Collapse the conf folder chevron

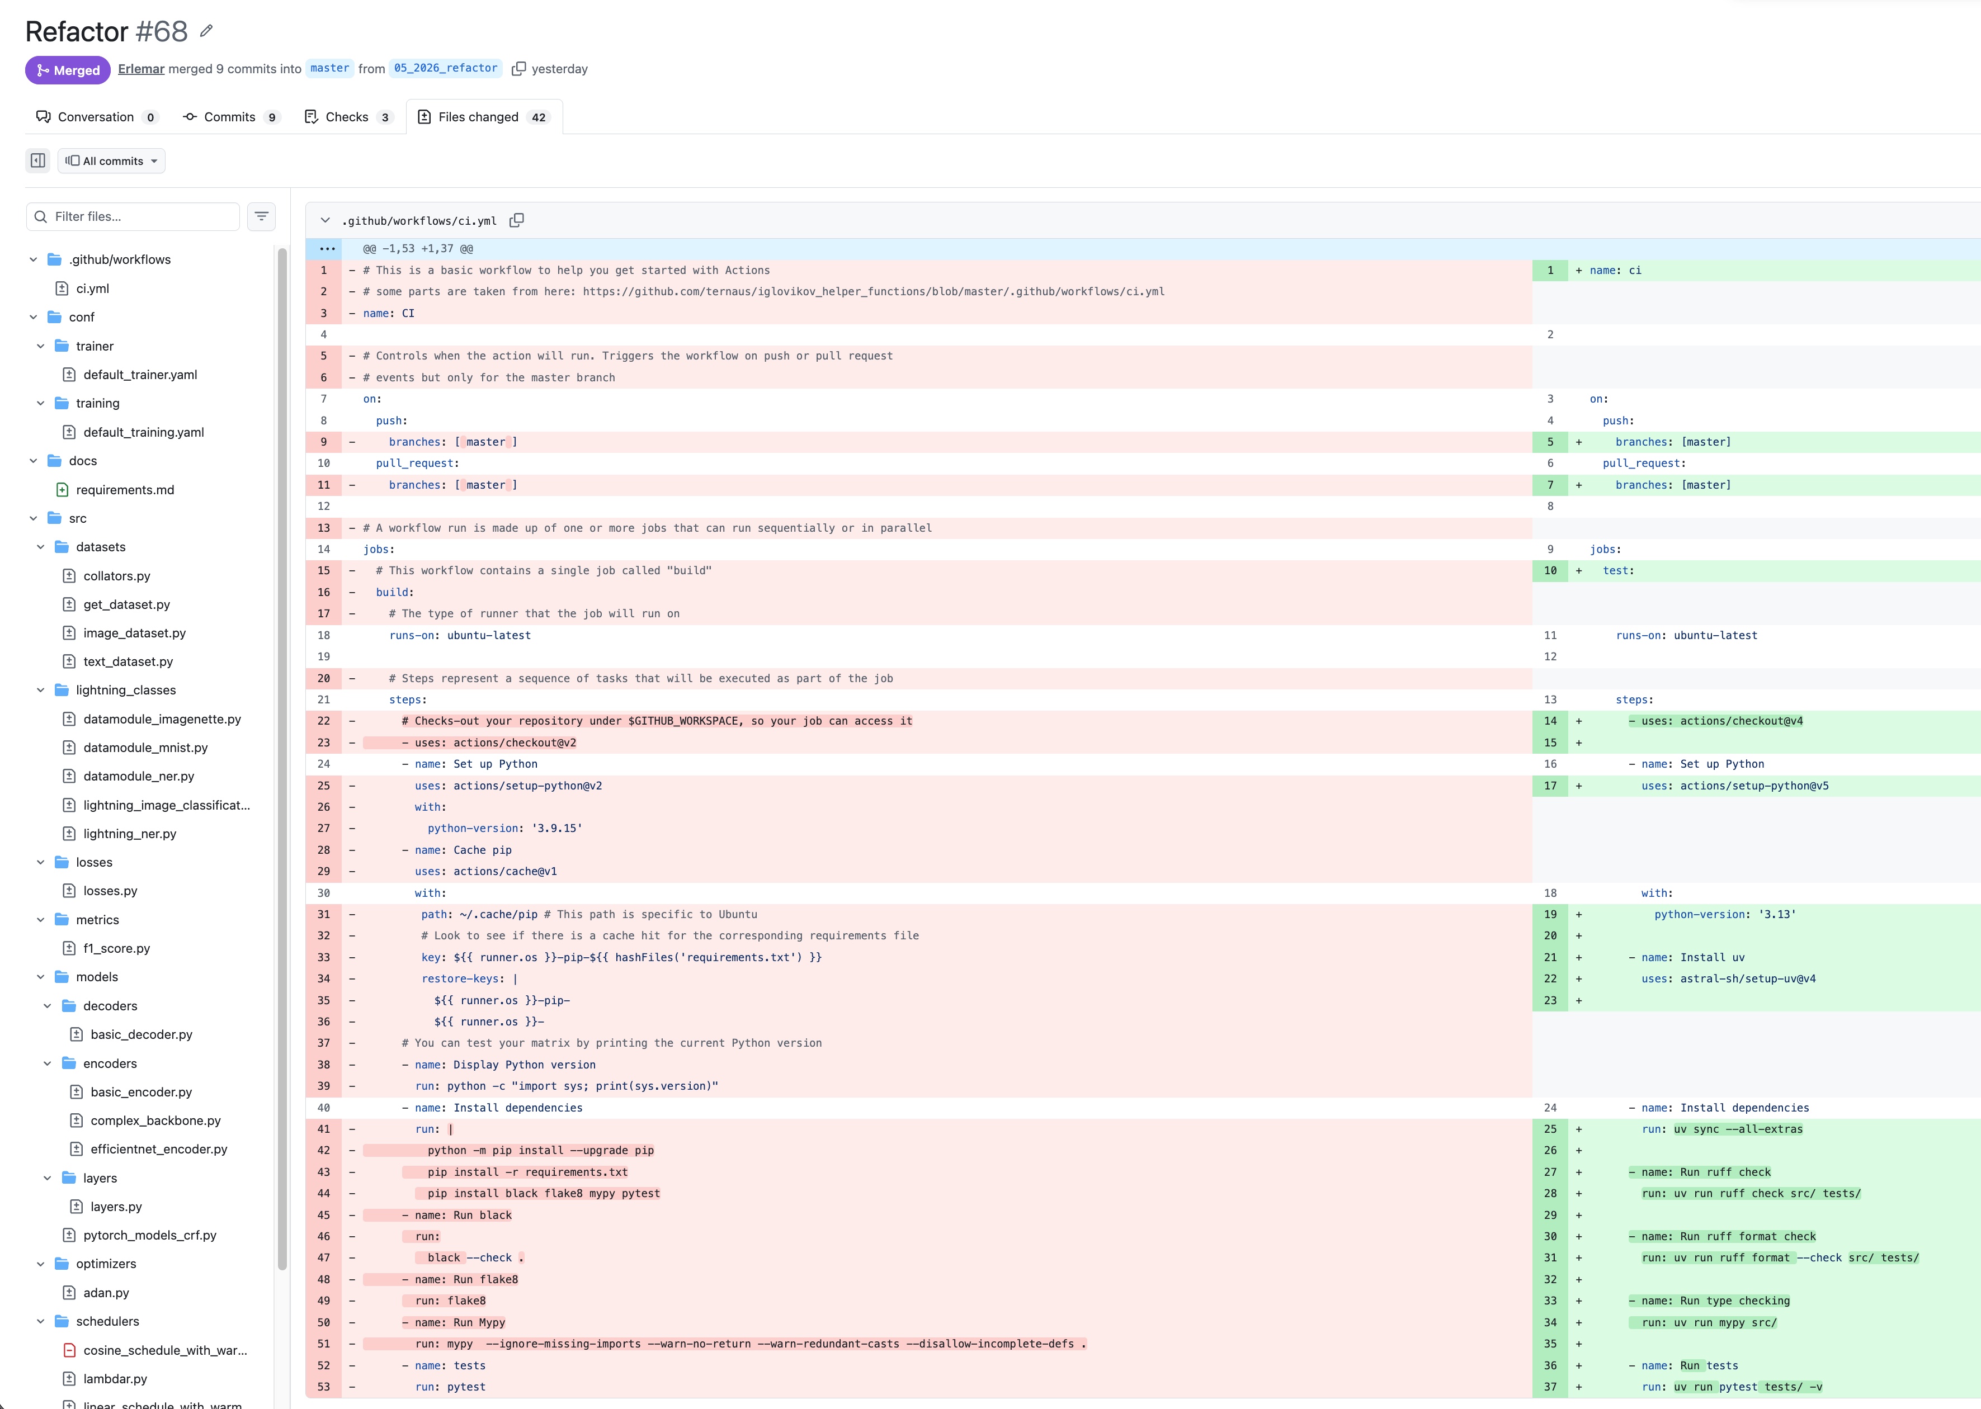pos(33,316)
